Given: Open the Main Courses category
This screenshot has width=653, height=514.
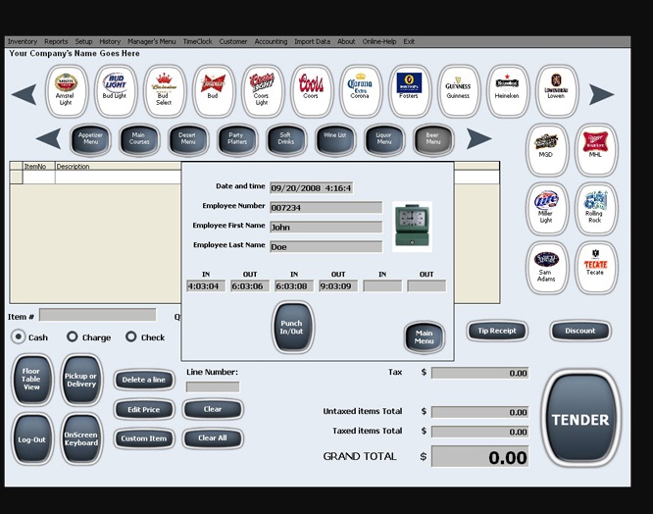Looking at the screenshot, I should 139,139.
